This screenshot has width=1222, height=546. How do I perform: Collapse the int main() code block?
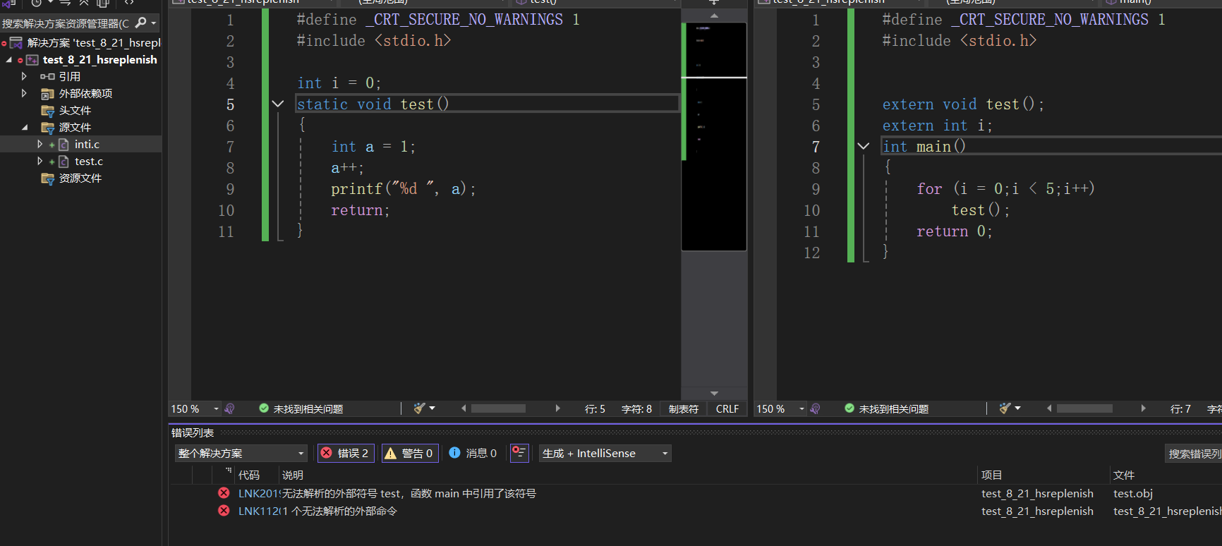864,146
